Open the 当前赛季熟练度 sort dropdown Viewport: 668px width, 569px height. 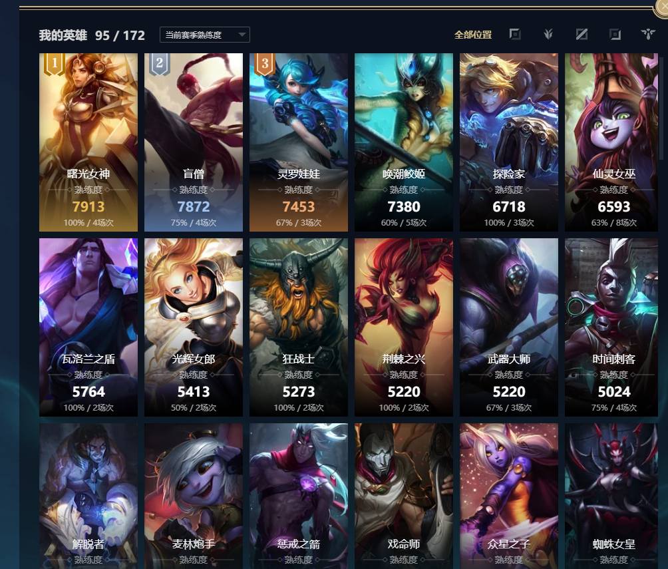204,35
